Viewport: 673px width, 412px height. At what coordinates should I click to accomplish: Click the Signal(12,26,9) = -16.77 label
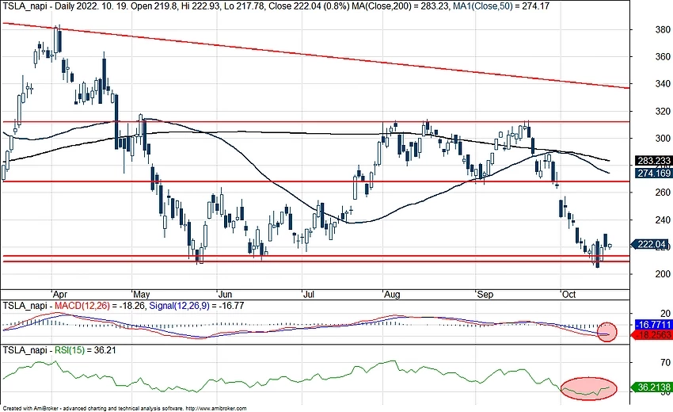click(196, 306)
